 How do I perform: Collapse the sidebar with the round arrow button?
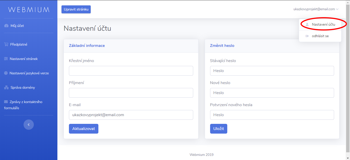click(x=29, y=125)
